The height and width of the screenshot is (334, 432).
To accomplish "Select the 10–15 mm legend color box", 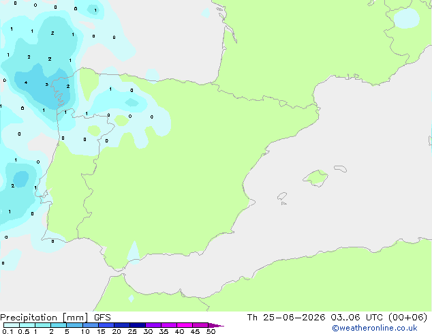I will 90,325.
